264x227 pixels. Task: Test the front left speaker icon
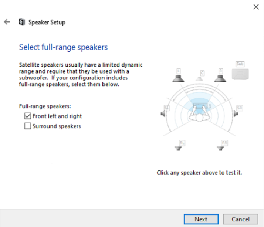(x=178, y=78)
